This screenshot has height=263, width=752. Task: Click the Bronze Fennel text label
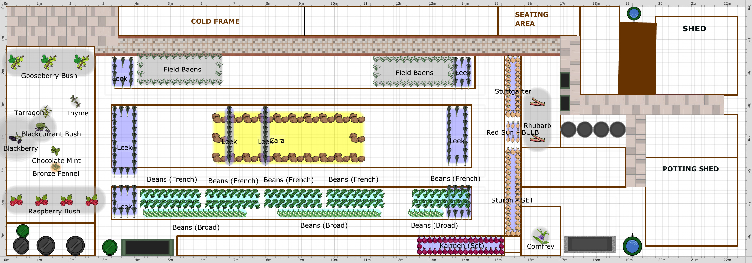click(x=56, y=174)
